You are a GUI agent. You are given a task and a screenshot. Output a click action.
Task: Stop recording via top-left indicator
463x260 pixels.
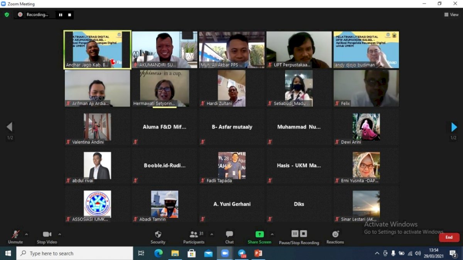(x=69, y=15)
